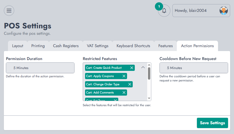Viewport: 234px width, 134px height.
Task: Remove the Cart: Apply Coupons tag
Action: [x=124, y=76]
